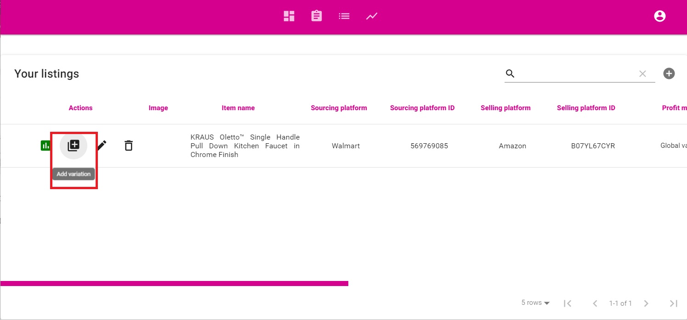The image size is (687, 320).
Task: Sort by Selling platform column header
Action: [505, 108]
